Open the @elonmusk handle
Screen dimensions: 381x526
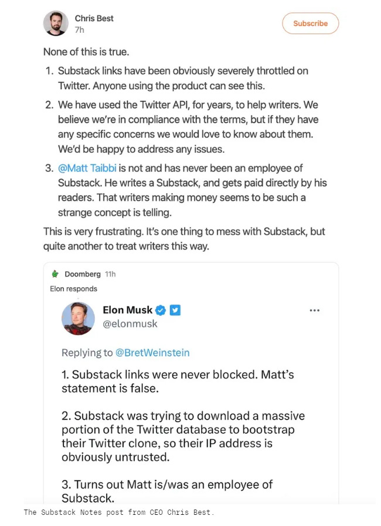coord(130,323)
